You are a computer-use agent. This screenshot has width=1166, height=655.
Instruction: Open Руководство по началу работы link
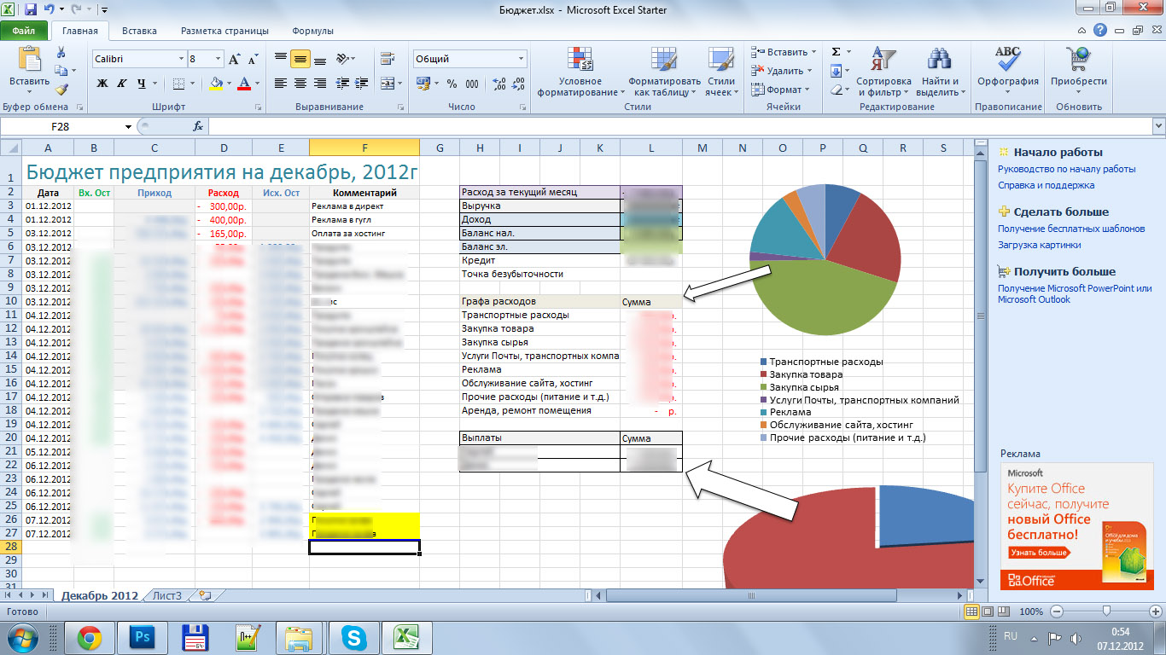pyautogui.click(x=1067, y=169)
